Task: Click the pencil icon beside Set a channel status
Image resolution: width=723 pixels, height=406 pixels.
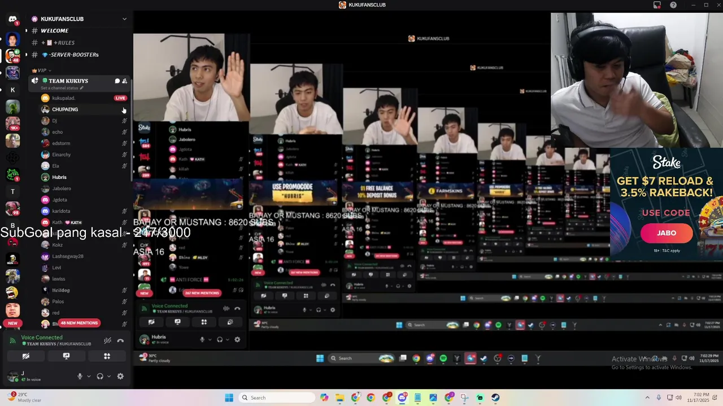Action: pyautogui.click(x=82, y=88)
